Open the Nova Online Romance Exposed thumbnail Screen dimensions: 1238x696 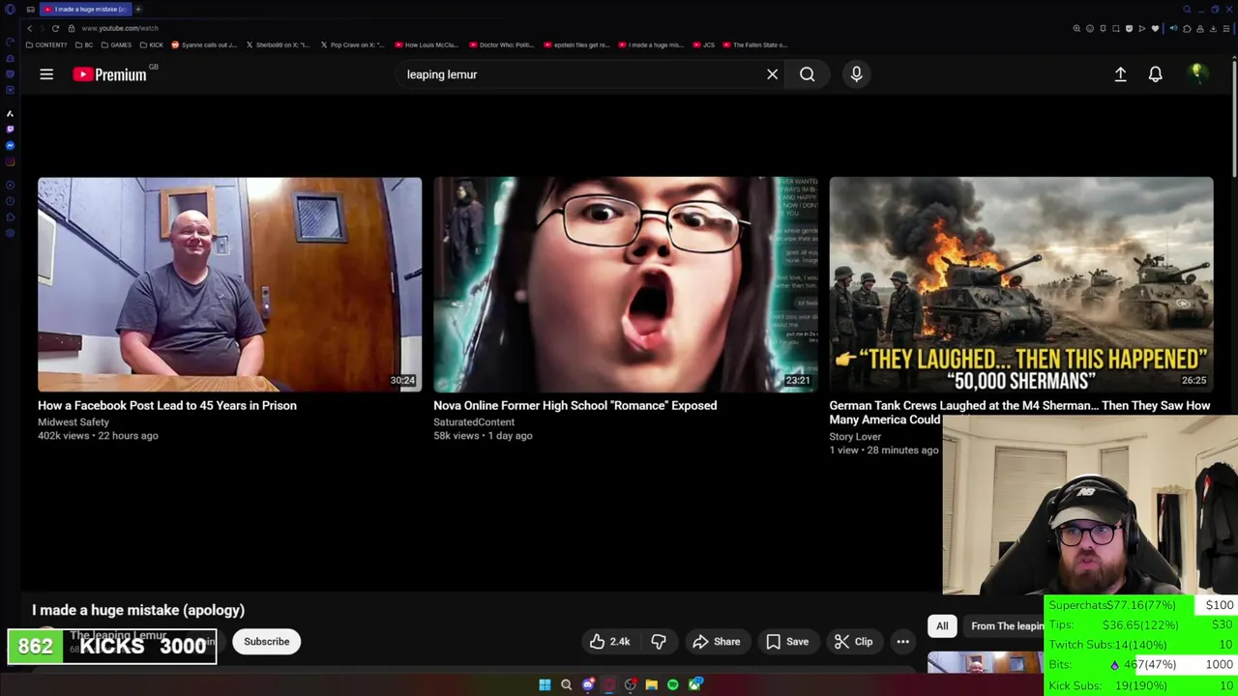[x=625, y=284]
